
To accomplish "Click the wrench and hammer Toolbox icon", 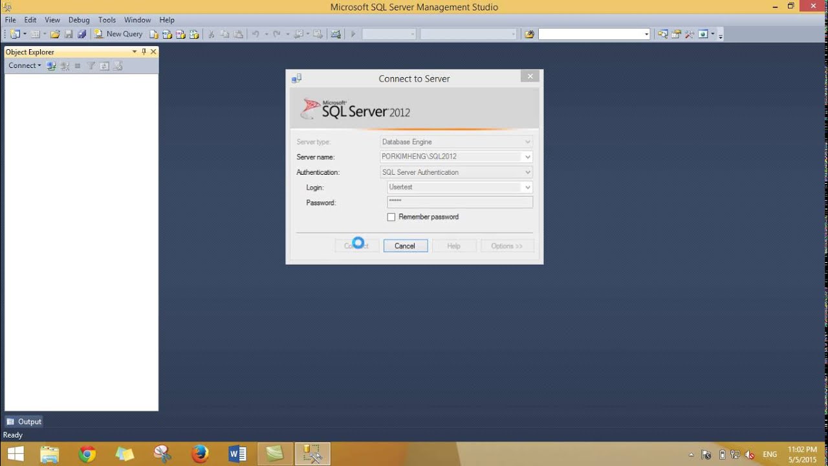I will [690, 34].
